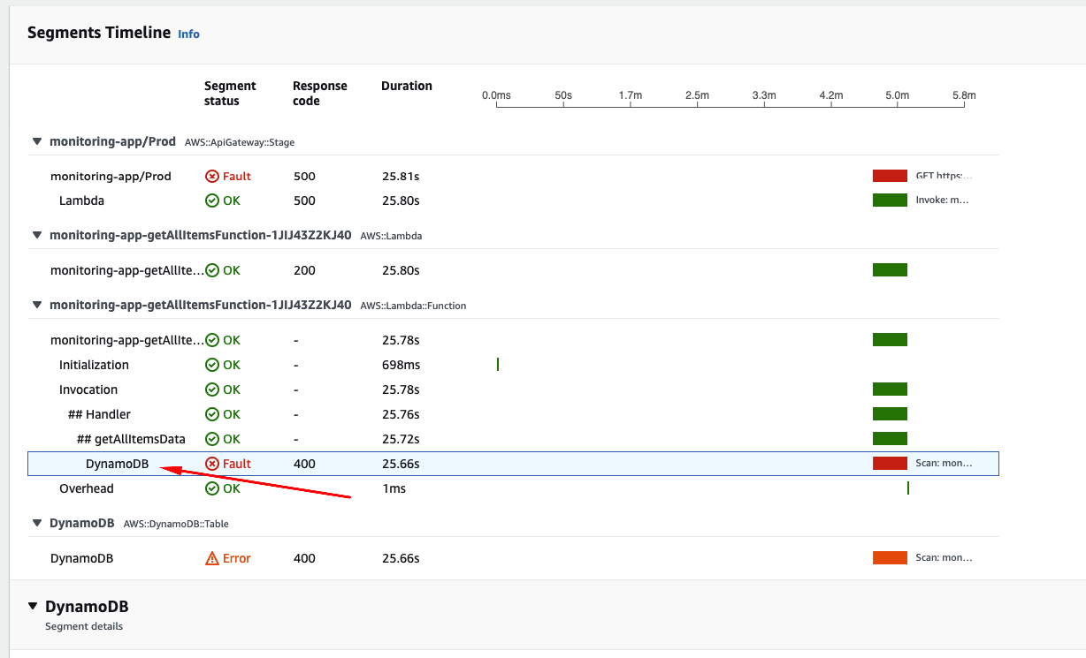The height and width of the screenshot is (658, 1086).
Task: Select the Invocation subsegment row
Action: pyautogui.click(x=513, y=390)
